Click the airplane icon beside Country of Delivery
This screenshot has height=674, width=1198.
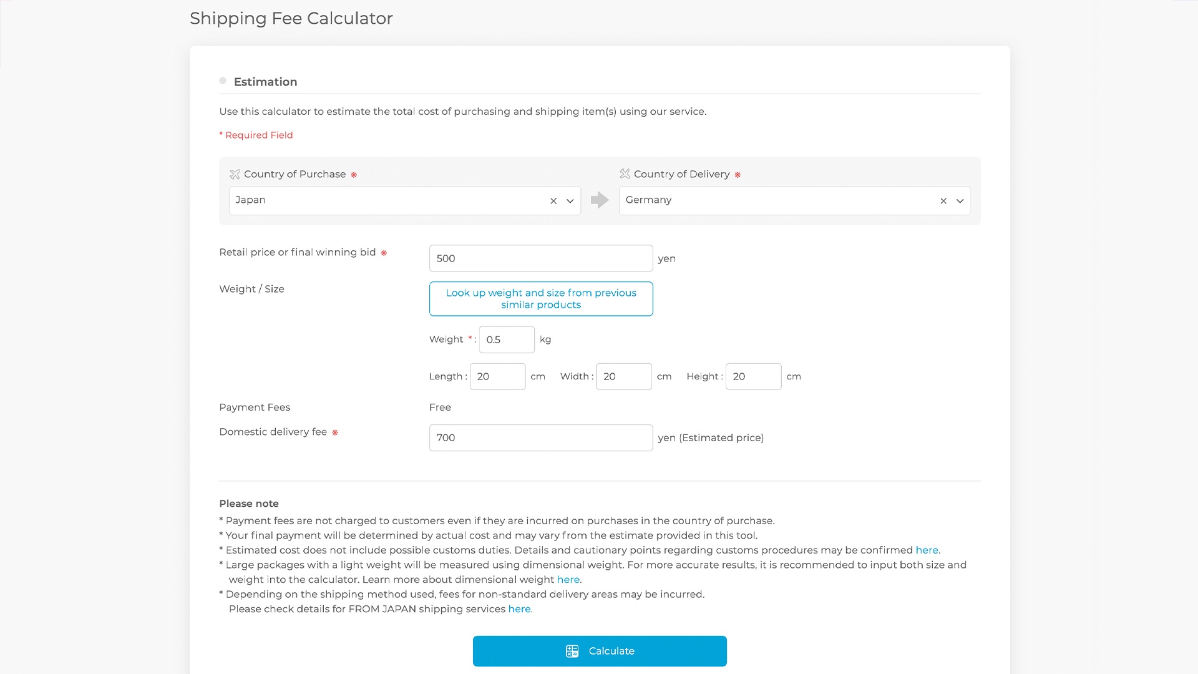pos(625,173)
